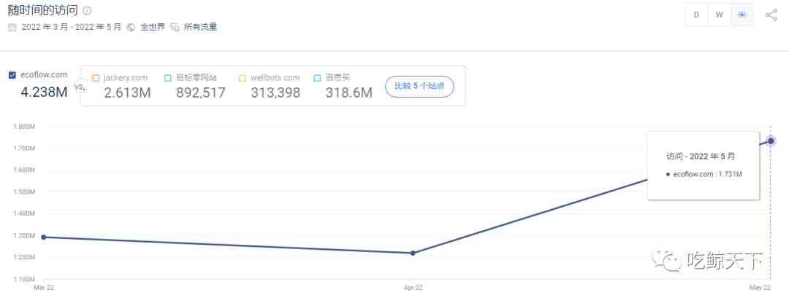The height and width of the screenshot is (295, 789).
Task: Enable the 百思买 checkbox
Action: [x=317, y=78]
